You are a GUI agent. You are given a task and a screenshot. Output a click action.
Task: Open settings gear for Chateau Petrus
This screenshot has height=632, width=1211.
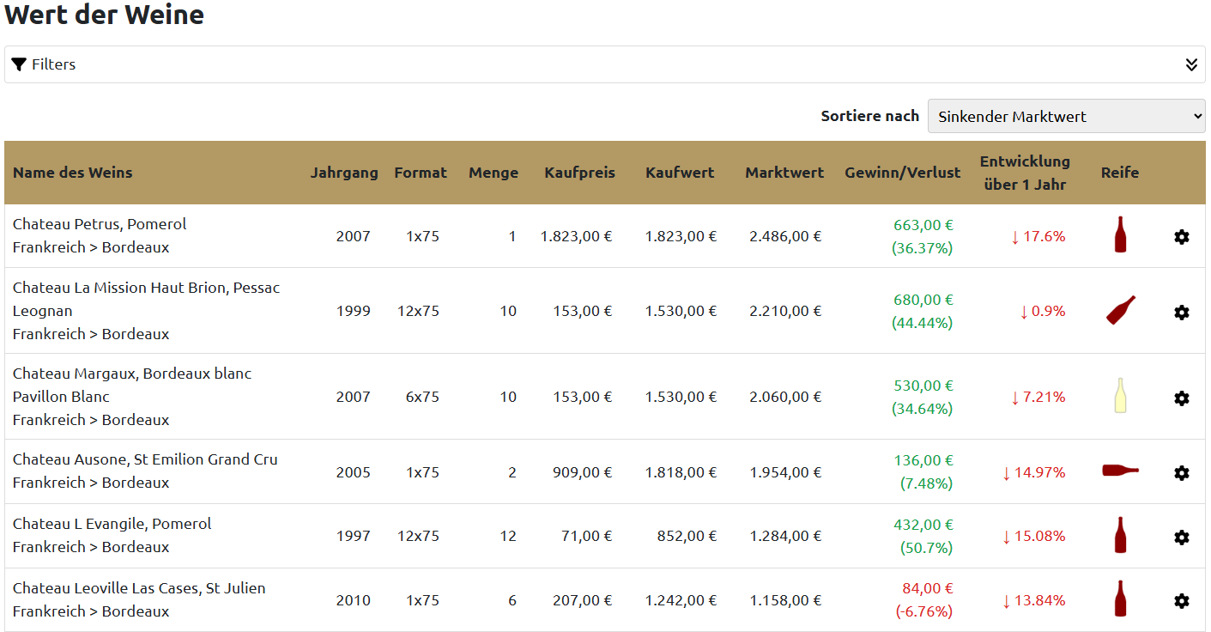pos(1182,237)
